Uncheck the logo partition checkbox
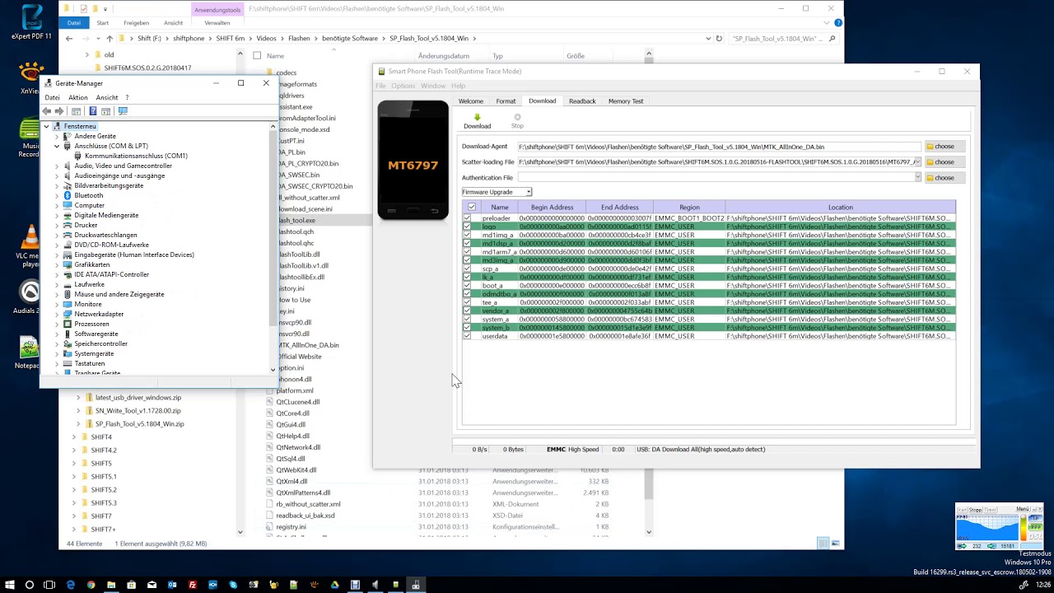Image resolution: width=1054 pixels, height=593 pixels. click(x=467, y=226)
